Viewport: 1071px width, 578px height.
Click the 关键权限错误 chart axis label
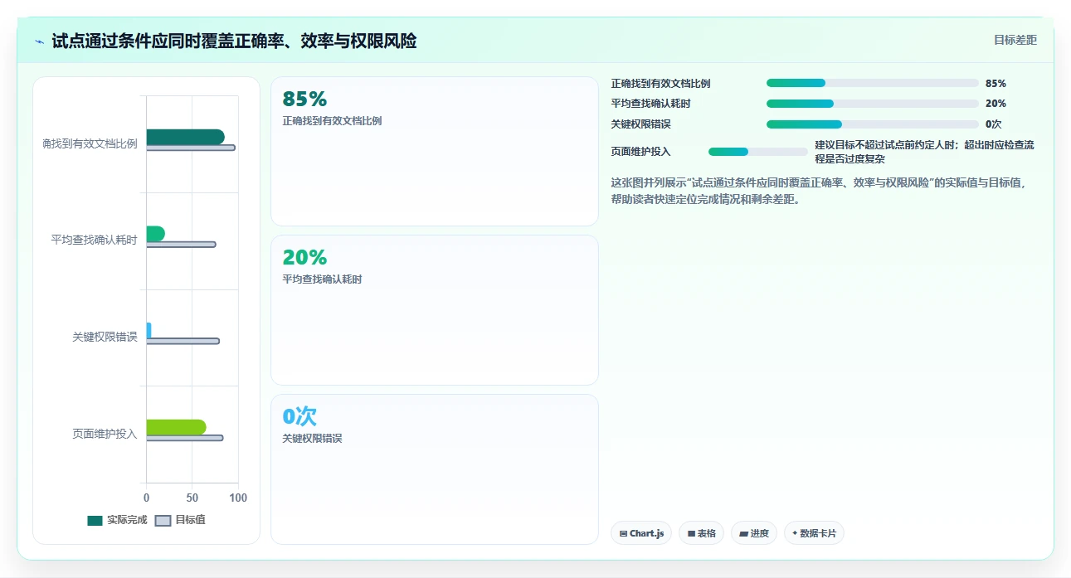click(x=105, y=338)
